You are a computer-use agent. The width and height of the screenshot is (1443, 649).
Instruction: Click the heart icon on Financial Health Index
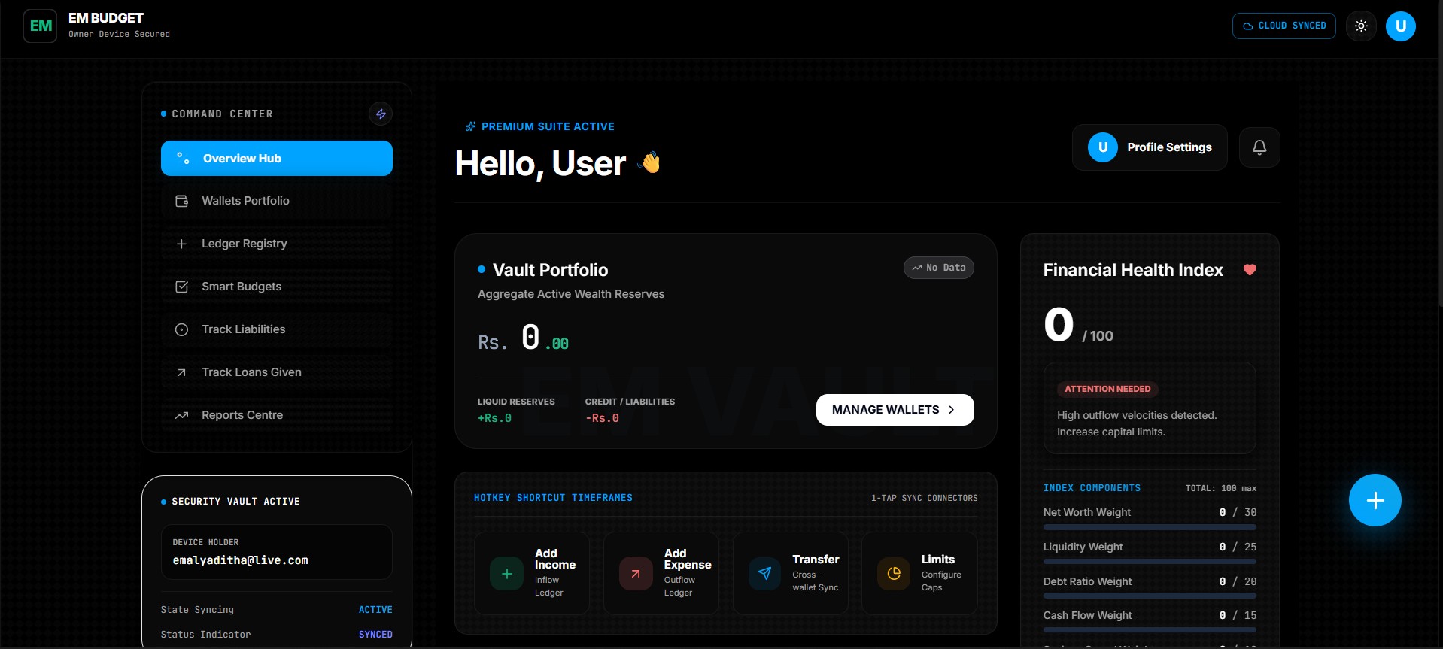(1250, 270)
